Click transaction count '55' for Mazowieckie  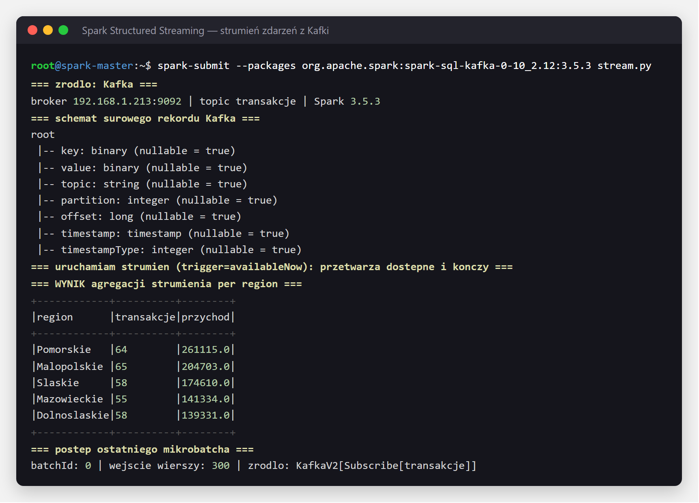121,399
